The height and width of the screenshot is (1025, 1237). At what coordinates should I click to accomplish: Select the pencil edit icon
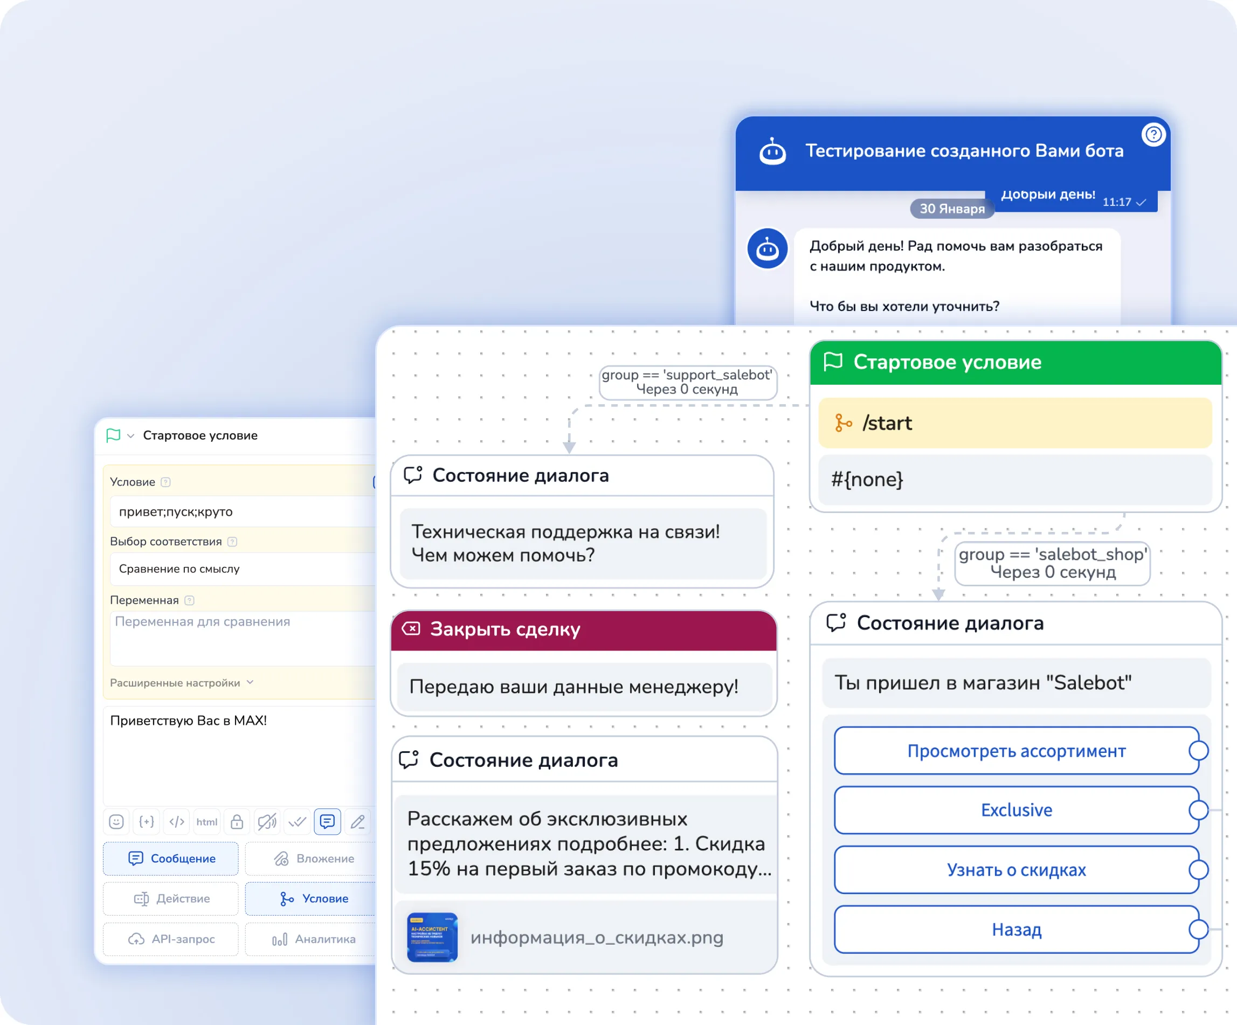pyautogui.click(x=357, y=822)
